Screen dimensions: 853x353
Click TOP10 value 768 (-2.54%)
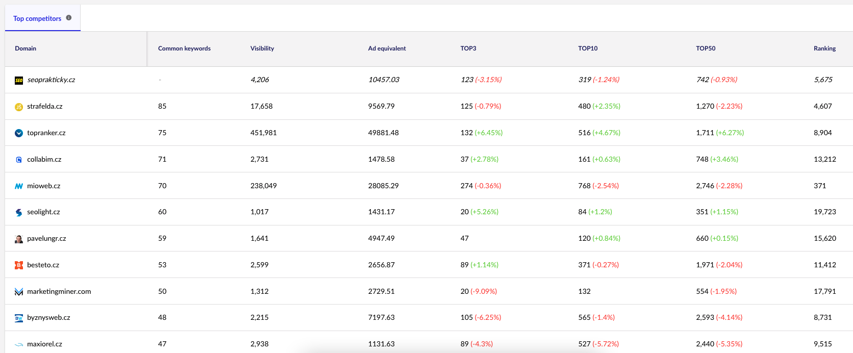[598, 186]
